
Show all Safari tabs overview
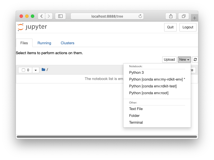pyautogui.click(x=184, y=16)
